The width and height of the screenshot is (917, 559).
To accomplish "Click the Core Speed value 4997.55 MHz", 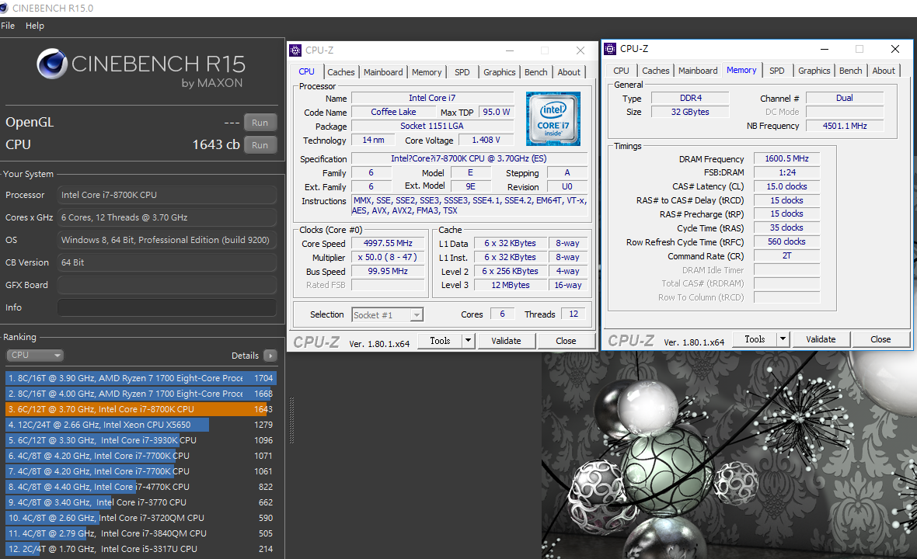I will click(x=388, y=243).
